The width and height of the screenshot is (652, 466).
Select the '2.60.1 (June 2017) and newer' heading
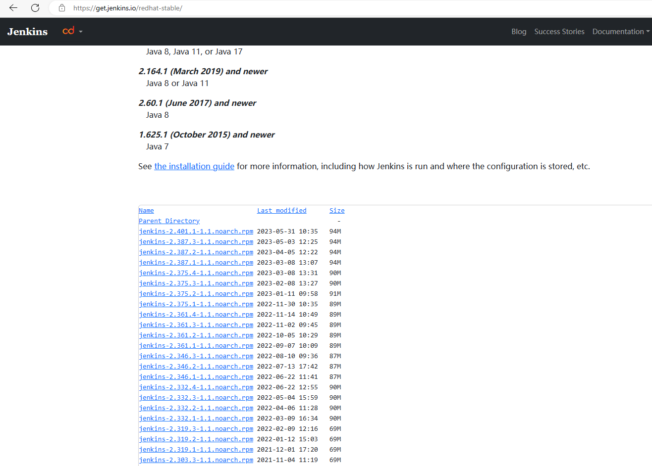tap(197, 103)
